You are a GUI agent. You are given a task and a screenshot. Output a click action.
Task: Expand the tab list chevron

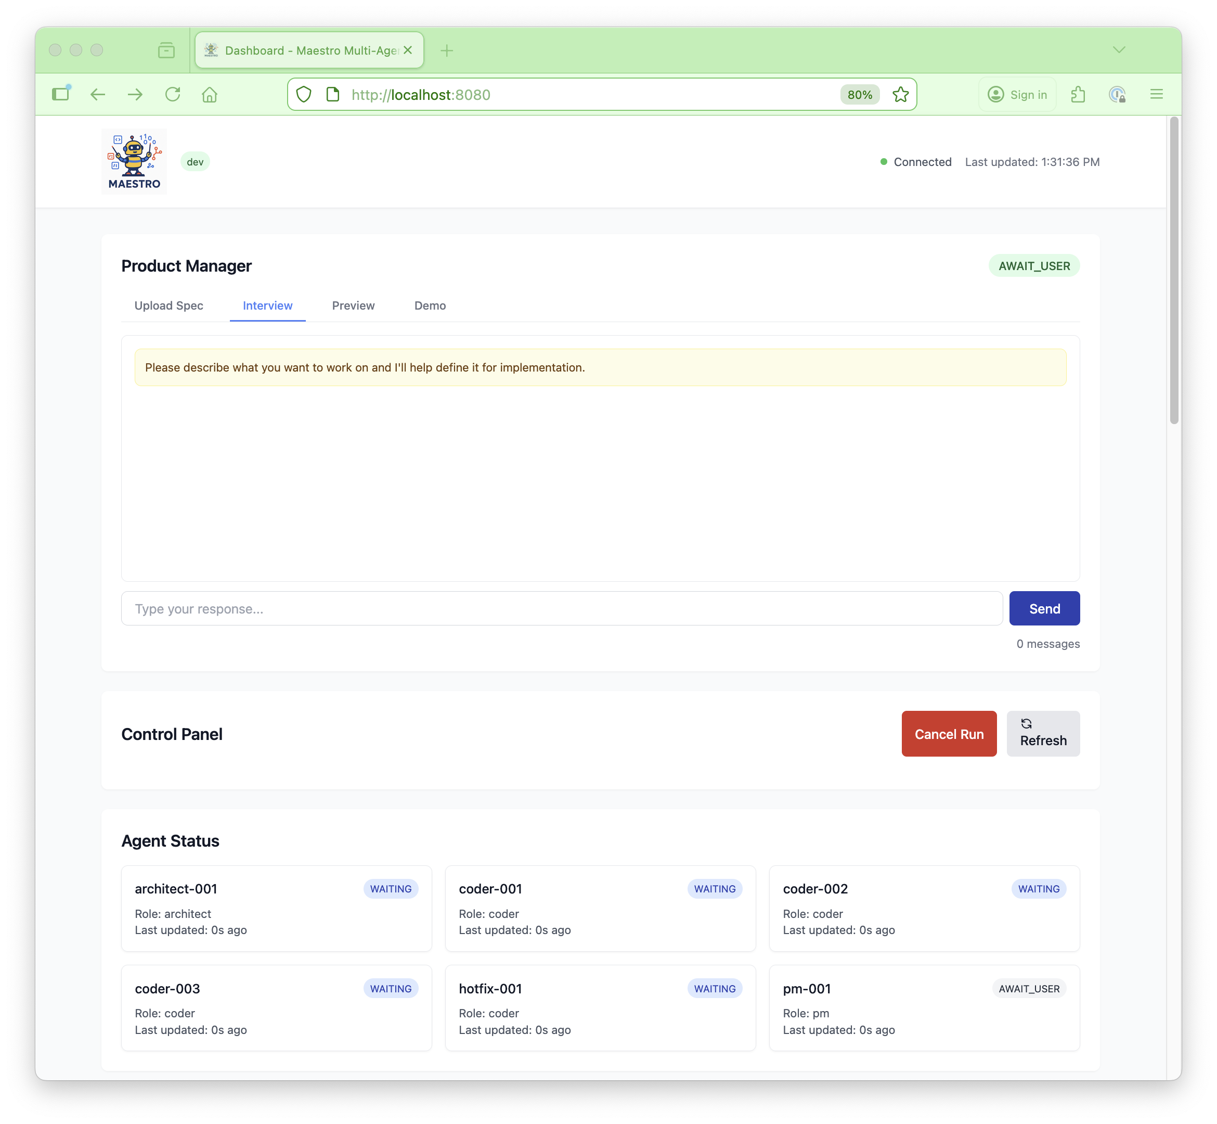click(1119, 50)
